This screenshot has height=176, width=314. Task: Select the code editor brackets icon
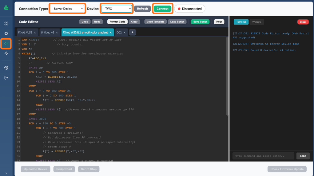point(6,44)
